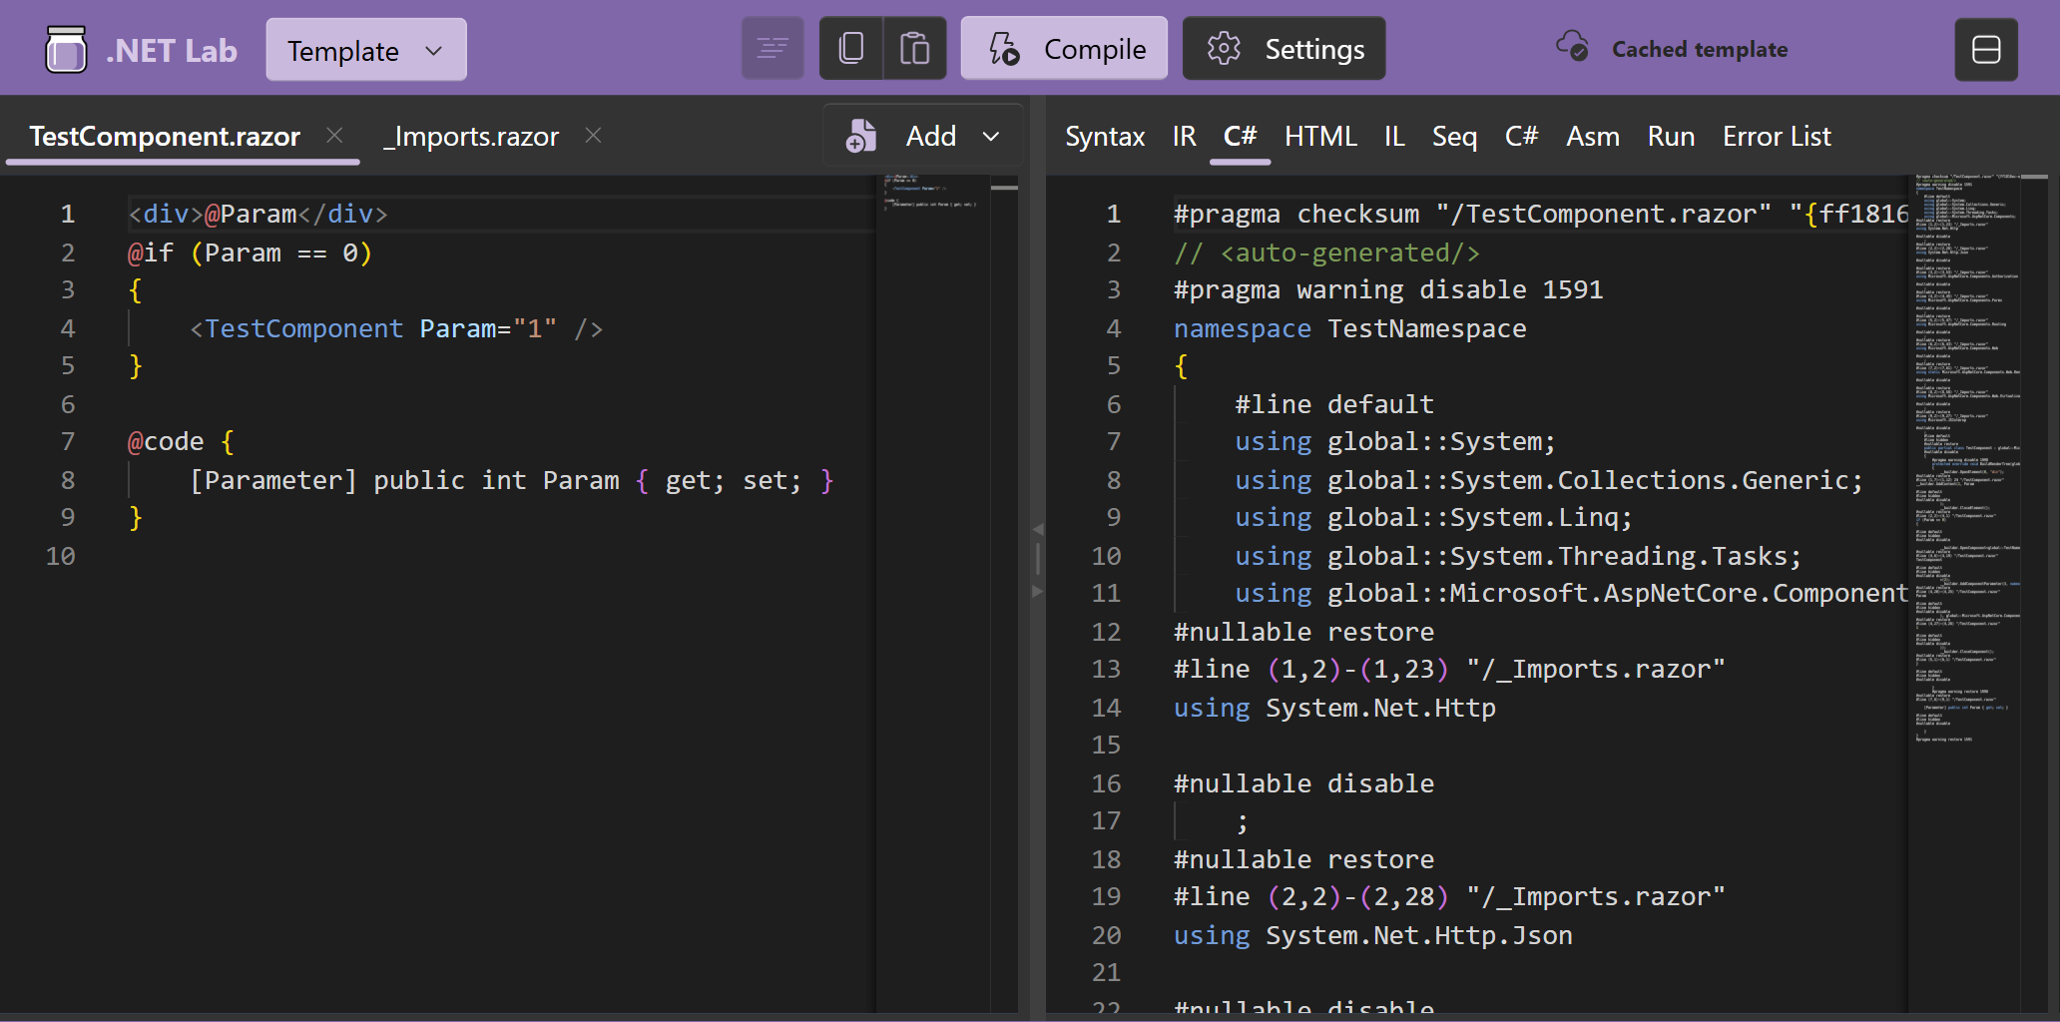Close the _Imports.razor tab

coord(593,135)
